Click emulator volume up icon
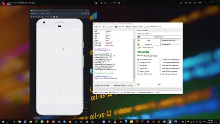The width and height of the screenshot is (220, 124). point(34,17)
